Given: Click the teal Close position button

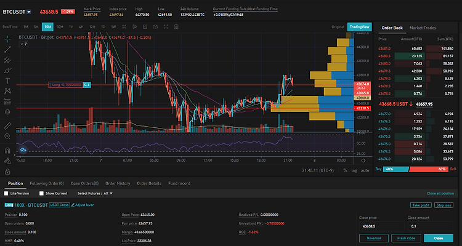Looking at the screenshot, I should pyautogui.click(x=439, y=238).
